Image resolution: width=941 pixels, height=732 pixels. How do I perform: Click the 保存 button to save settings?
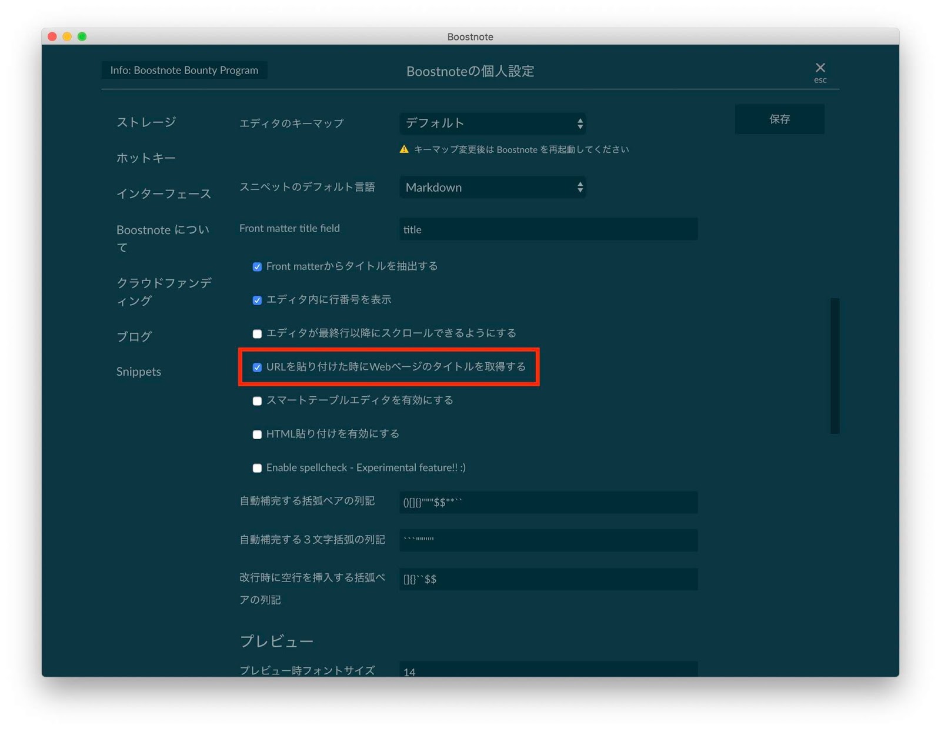tap(779, 119)
